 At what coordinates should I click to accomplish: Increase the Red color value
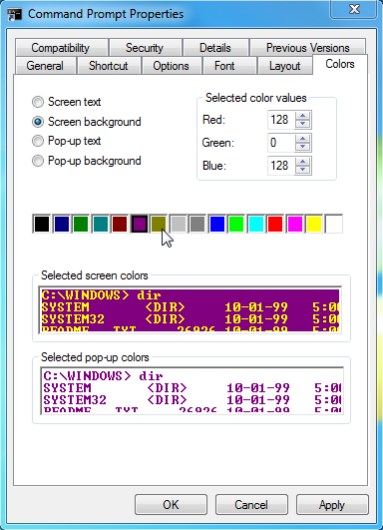302,116
